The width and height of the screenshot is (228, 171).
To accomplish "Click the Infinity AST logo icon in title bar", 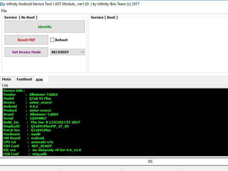I will coord(2,4).
